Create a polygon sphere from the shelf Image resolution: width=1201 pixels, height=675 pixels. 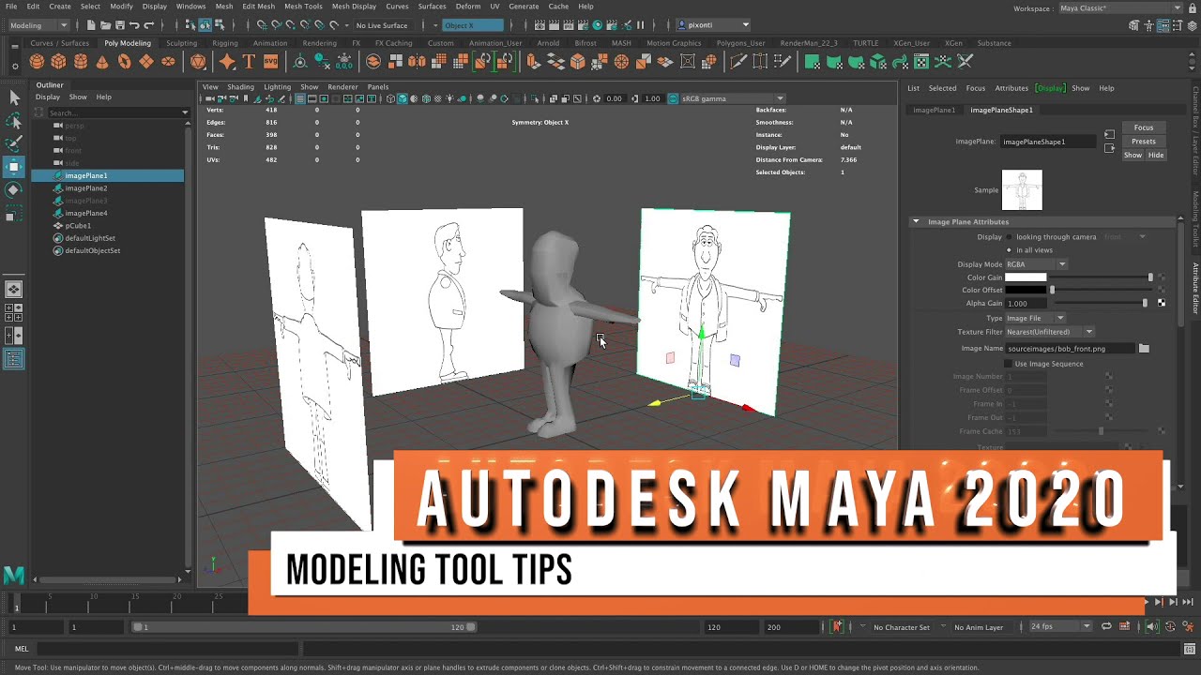tap(37, 62)
